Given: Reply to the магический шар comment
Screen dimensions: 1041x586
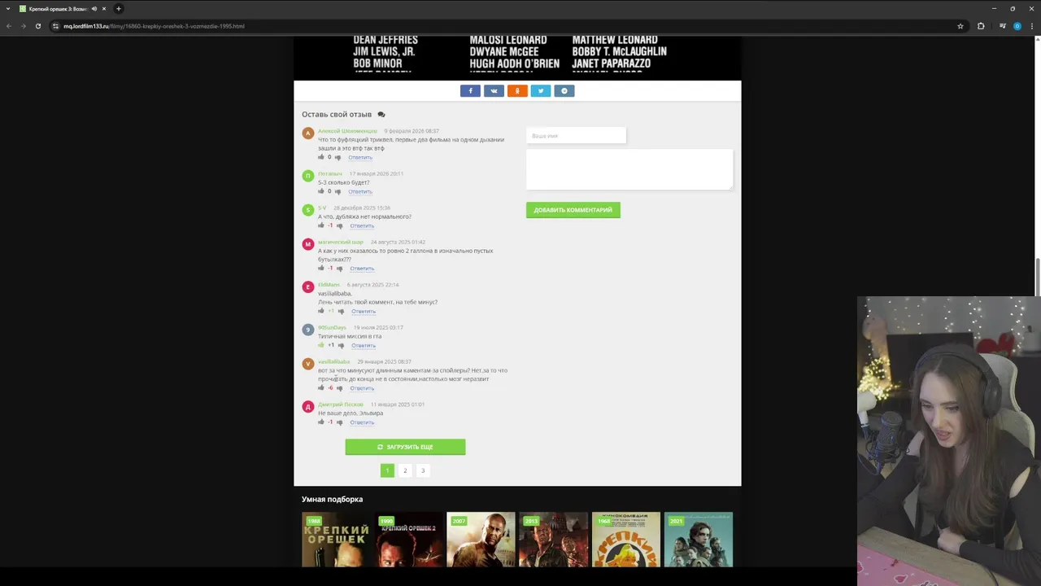Looking at the screenshot, I should 362,268.
